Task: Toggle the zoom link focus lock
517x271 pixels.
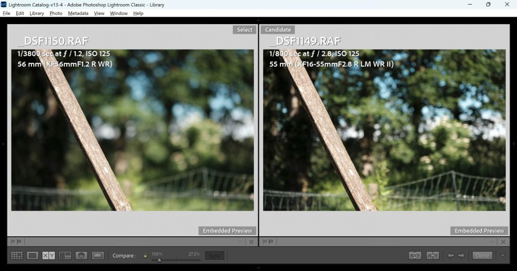Action: click(145, 255)
